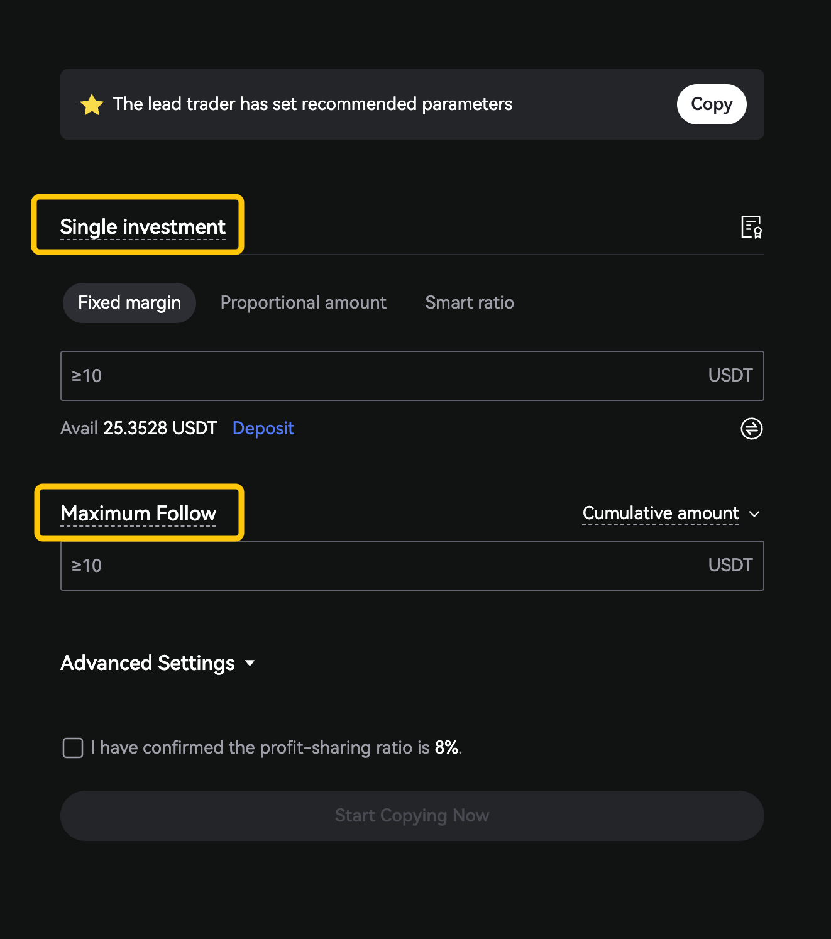831x939 pixels.
Task: Select the Fixed margin tab
Action: point(129,303)
